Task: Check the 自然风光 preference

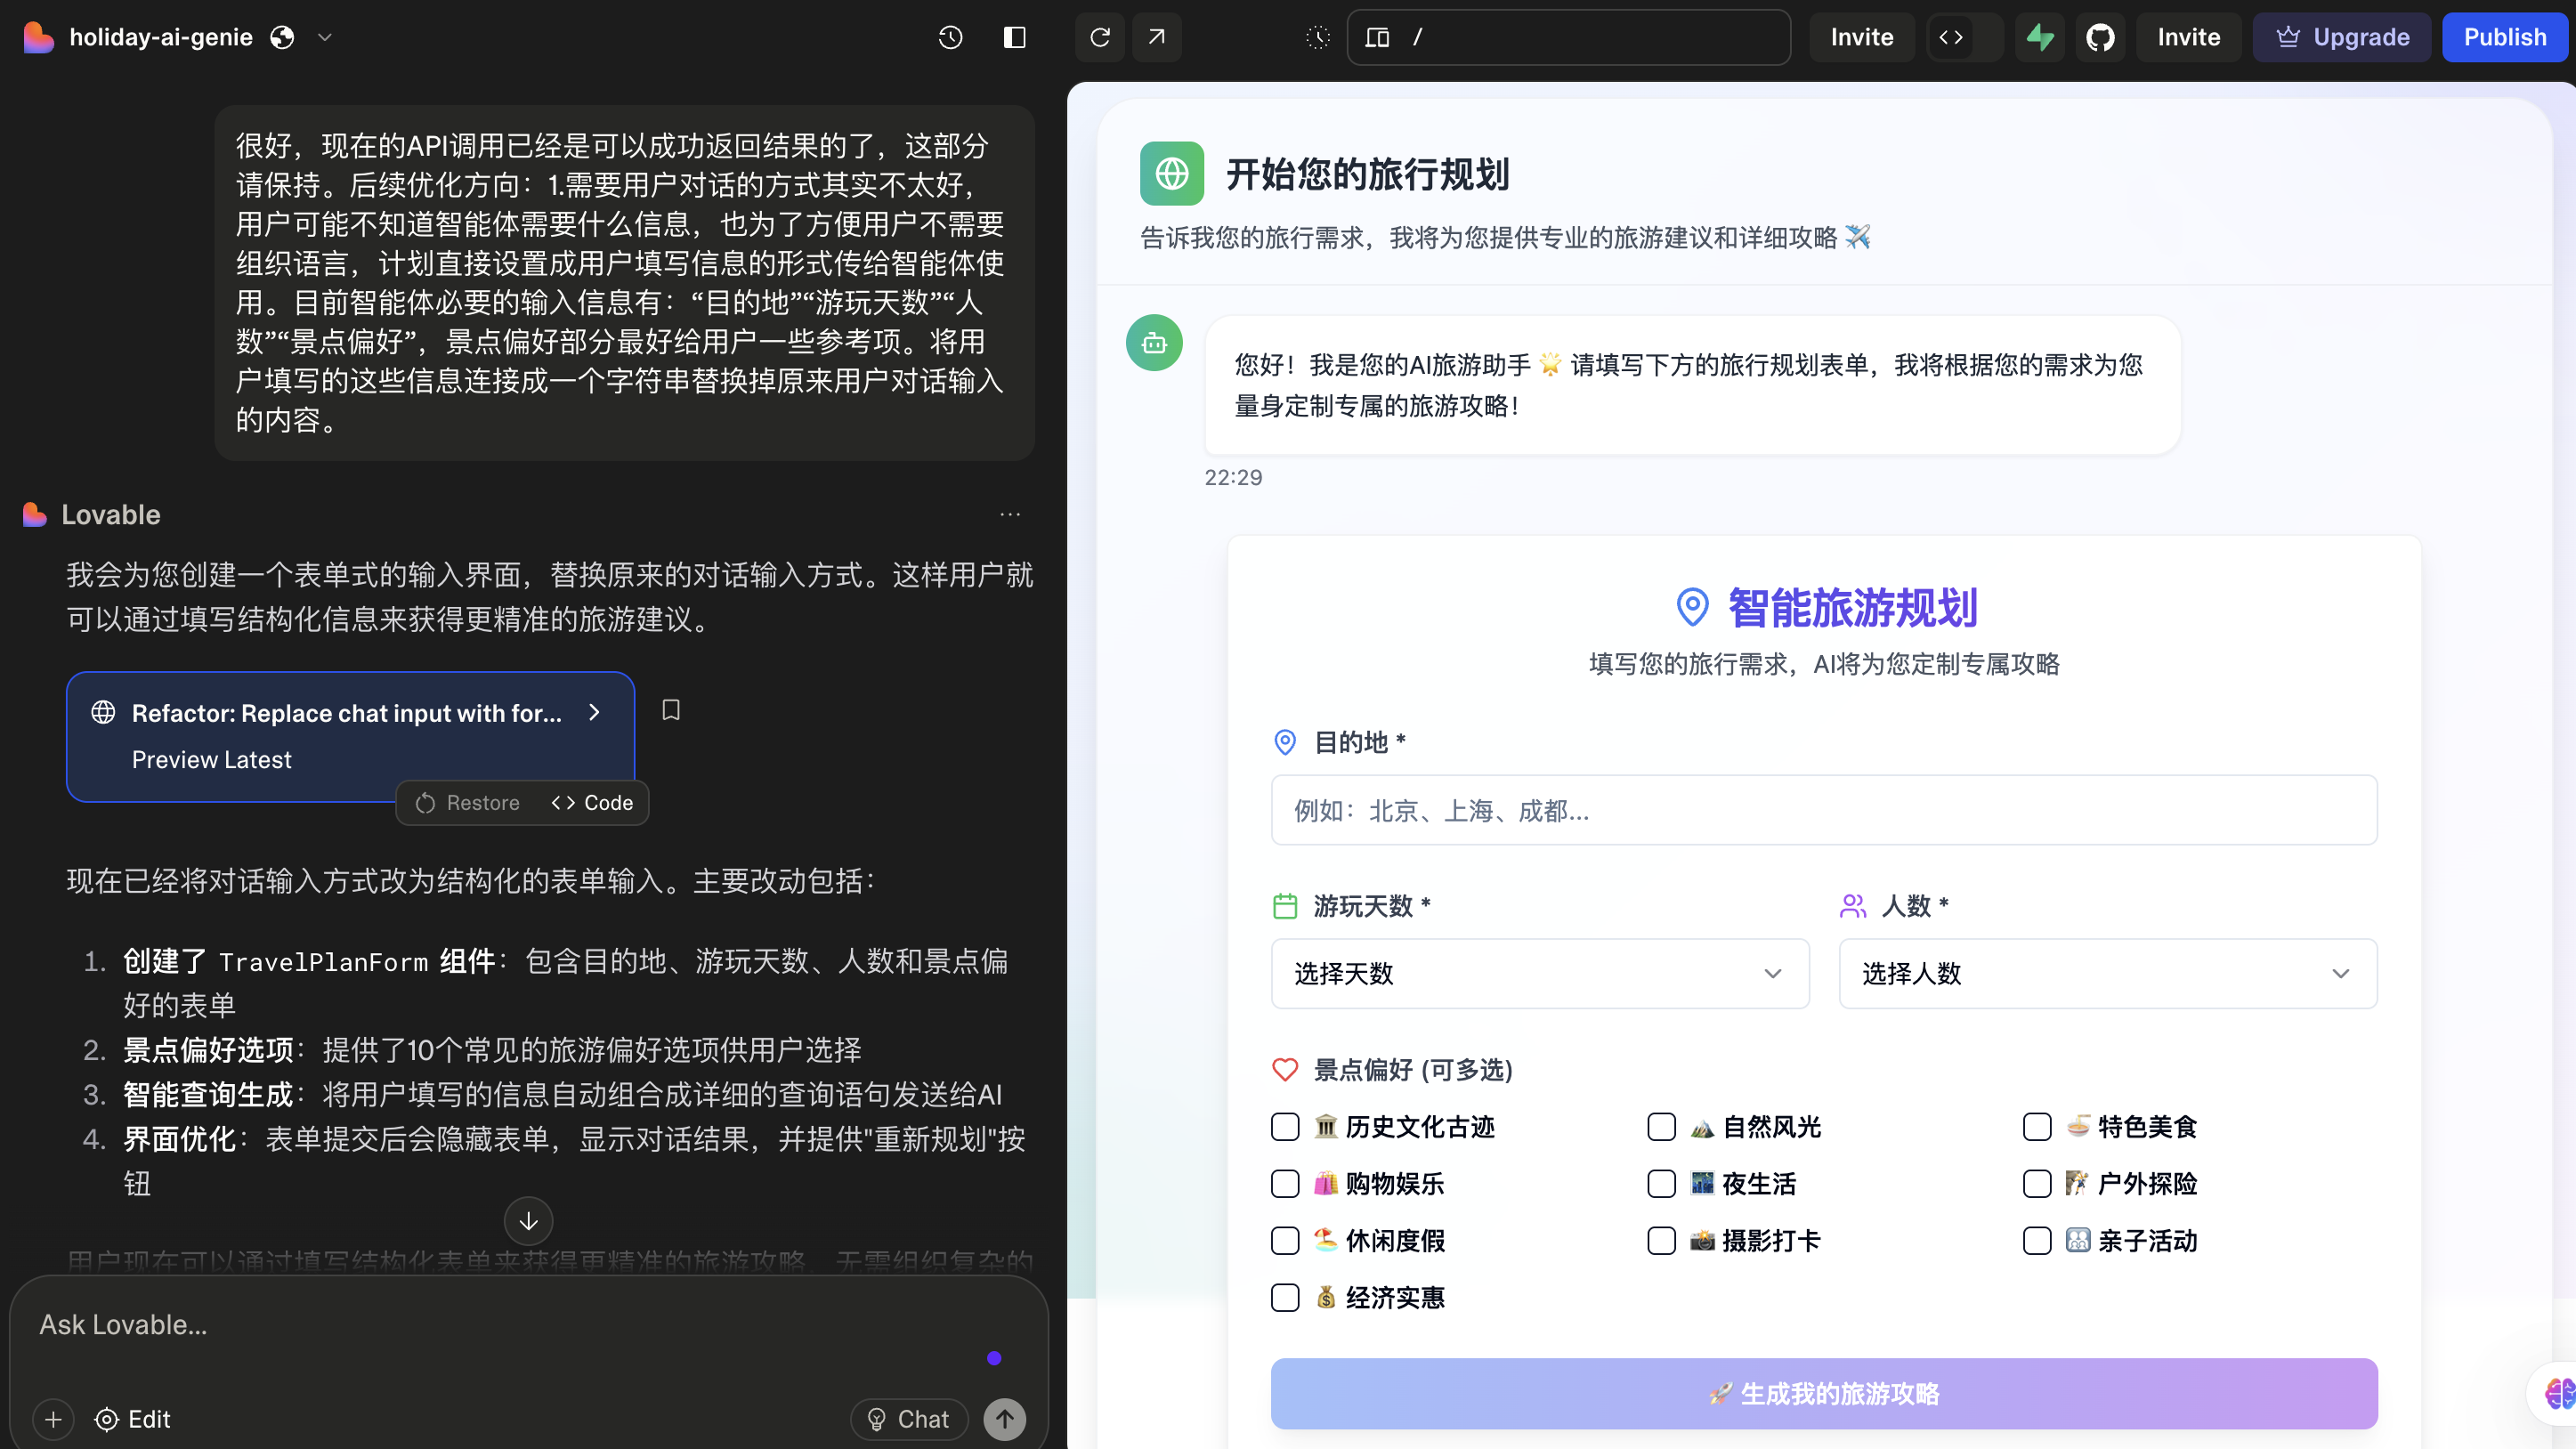Action: pyautogui.click(x=1661, y=1127)
